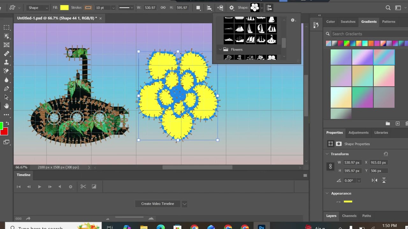This screenshot has height=229, width=408.
Task: Open the Libraries tab
Action: coord(381,133)
